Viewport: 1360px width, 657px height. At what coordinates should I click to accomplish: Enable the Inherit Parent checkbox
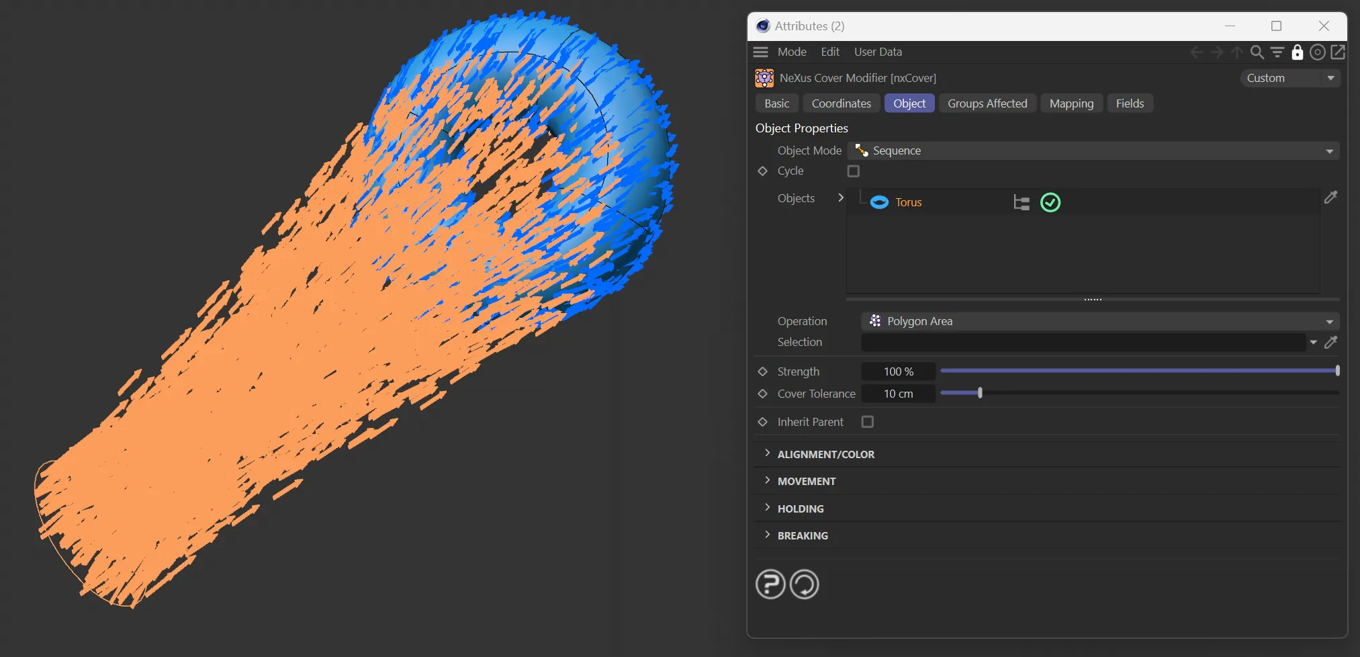point(867,422)
